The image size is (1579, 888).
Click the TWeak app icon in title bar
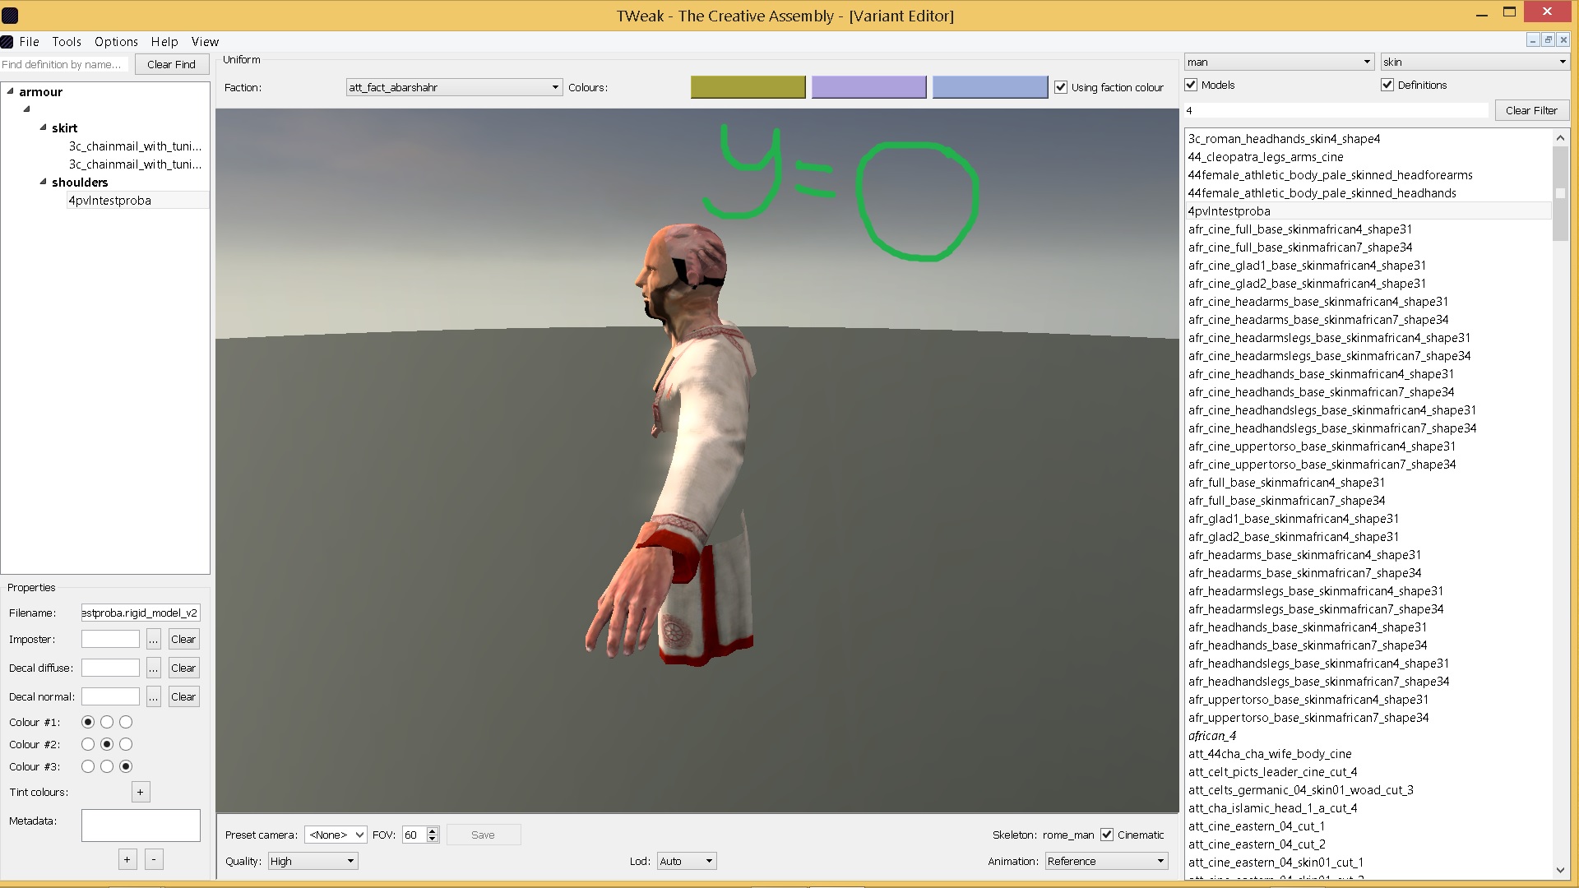pos(10,16)
